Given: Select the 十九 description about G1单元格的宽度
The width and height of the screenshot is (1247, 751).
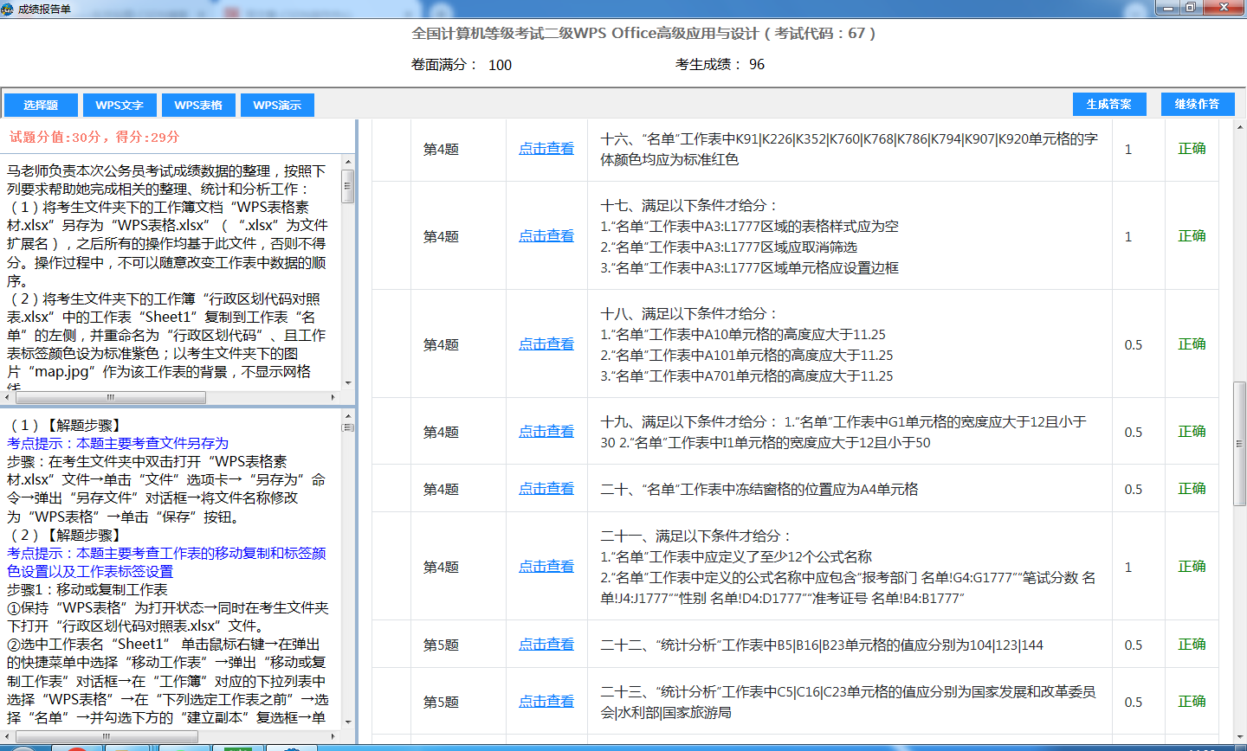Looking at the screenshot, I should [x=843, y=432].
